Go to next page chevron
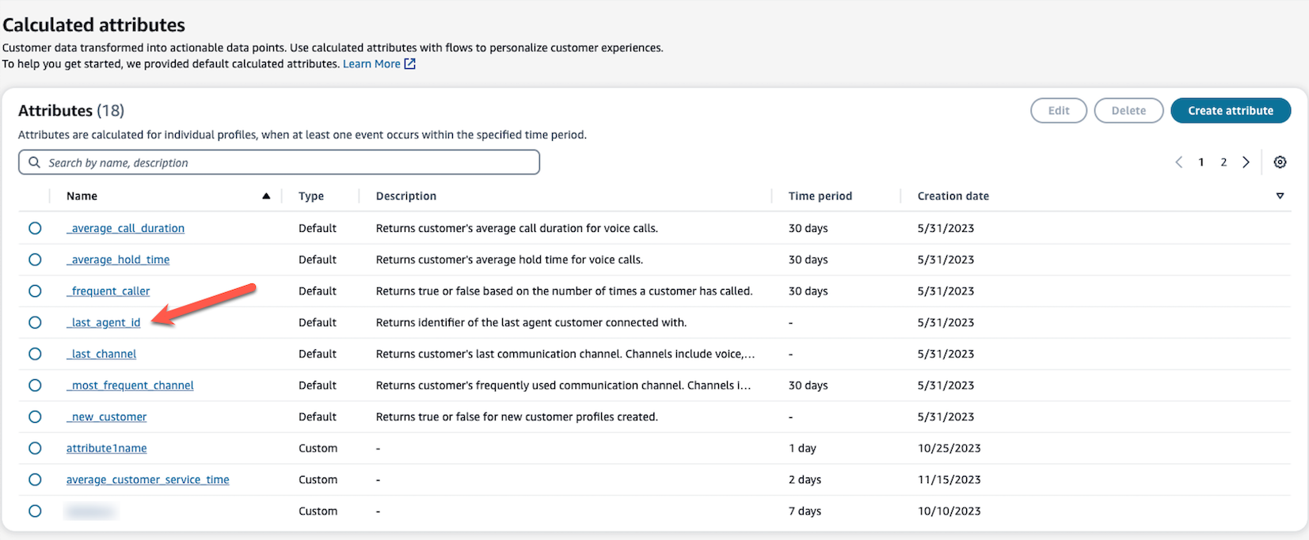Image resolution: width=1309 pixels, height=540 pixels. [x=1246, y=162]
